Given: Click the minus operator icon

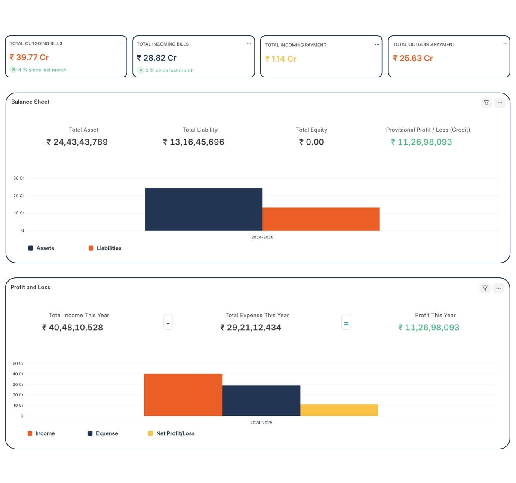Looking at the screenshot, I should [168, 323].
